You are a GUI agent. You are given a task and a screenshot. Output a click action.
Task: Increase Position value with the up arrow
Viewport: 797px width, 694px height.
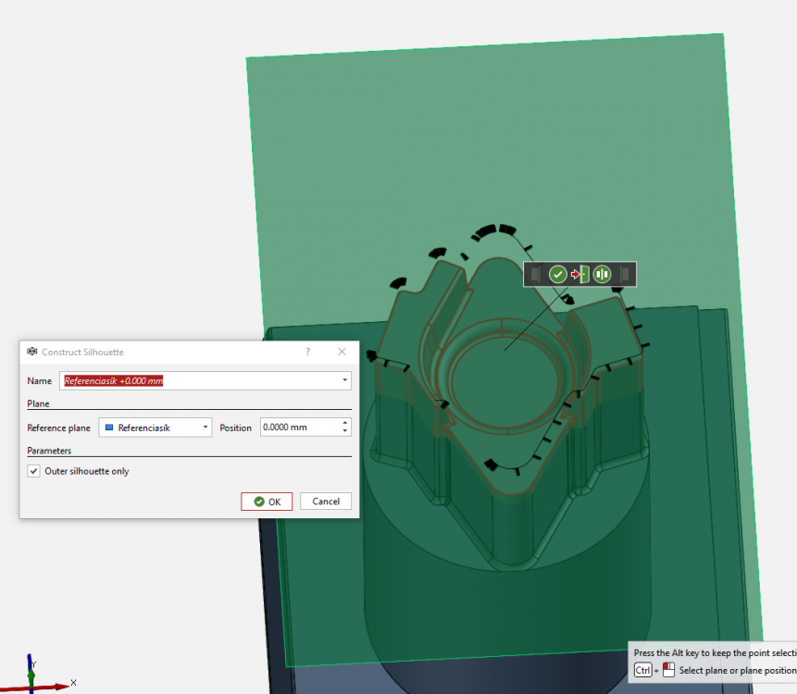(x=345, y=423)
